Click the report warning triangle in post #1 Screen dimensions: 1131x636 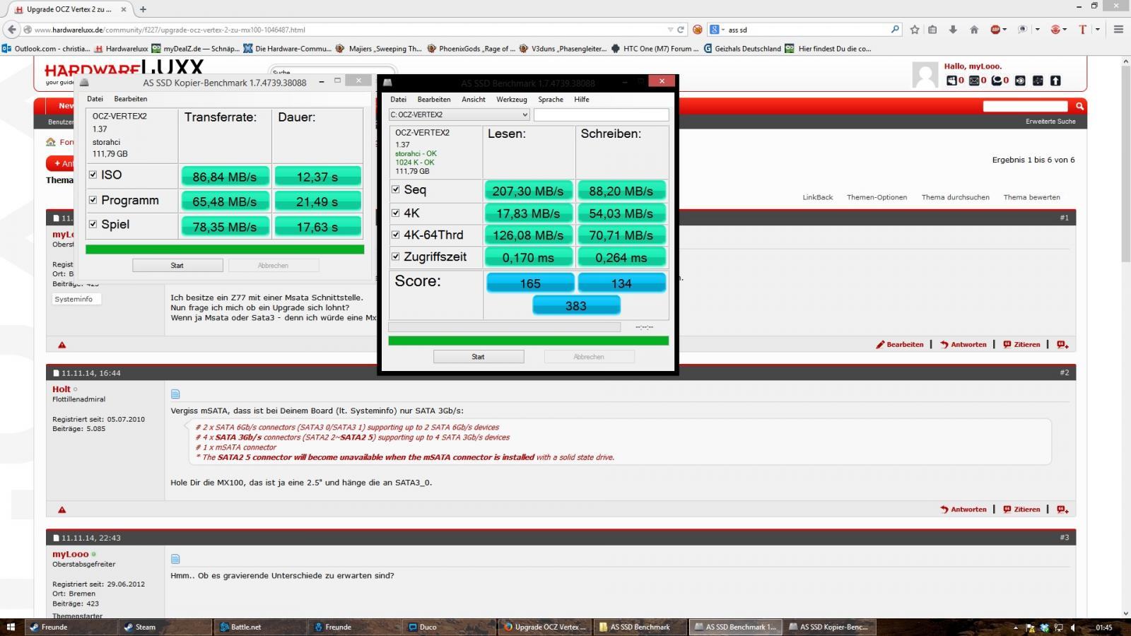(x=62, y=345)
